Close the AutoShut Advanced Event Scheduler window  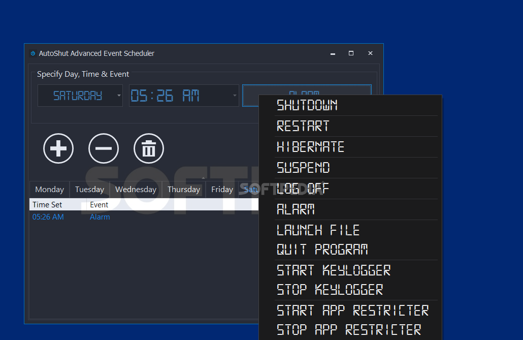pyautogui.click(x=370, y=53)
